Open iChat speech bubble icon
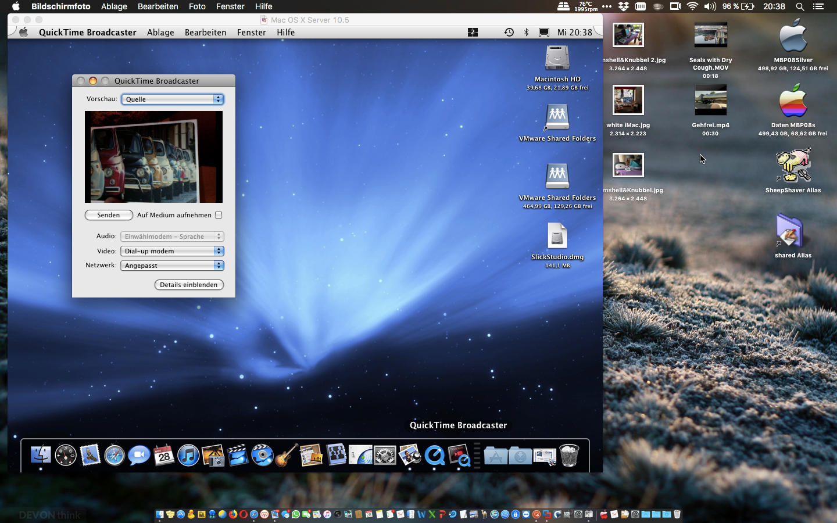837x523 pixels. [x=139, y=455]
